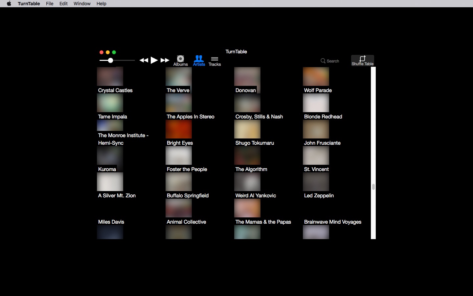Open the Window menu
This screenshot has width=473, height=296.
tap(82, 4)
